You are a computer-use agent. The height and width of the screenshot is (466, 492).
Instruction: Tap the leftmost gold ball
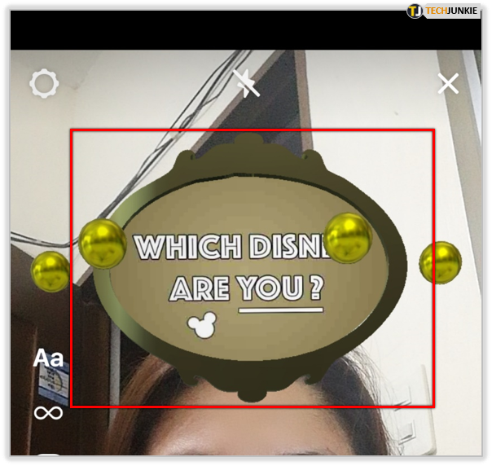(x=51, y=270)
